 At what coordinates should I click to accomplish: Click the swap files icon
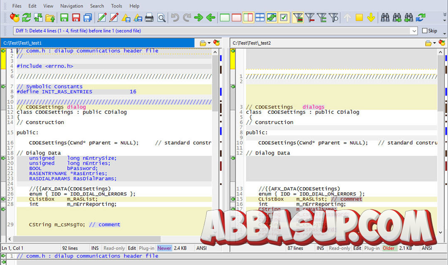point(38,18)
